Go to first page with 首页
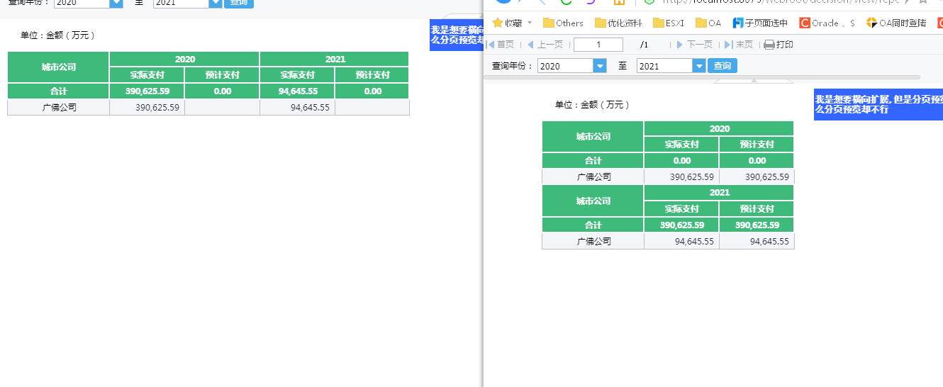The image size is (943, 387). (x=501, y=45)
